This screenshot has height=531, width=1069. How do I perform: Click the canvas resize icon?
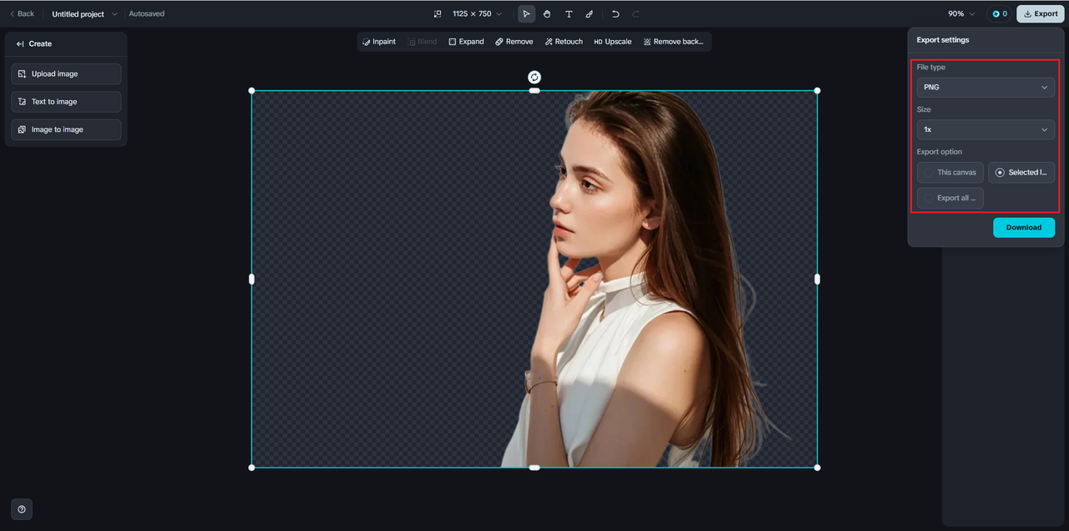(x=437, y=14)
